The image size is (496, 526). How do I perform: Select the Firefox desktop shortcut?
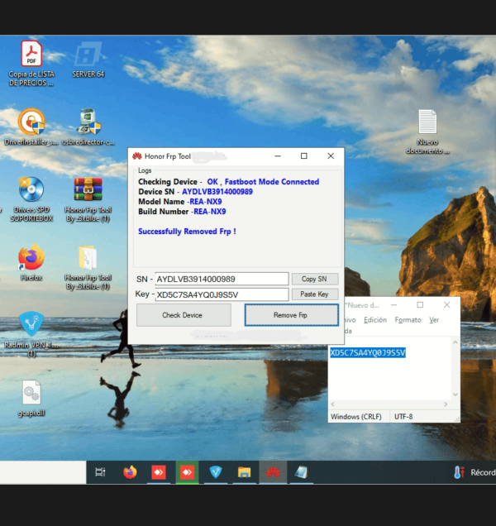coord(31,263)
